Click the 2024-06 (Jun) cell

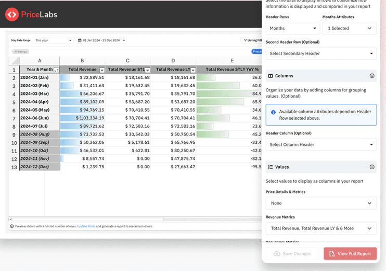40,118
